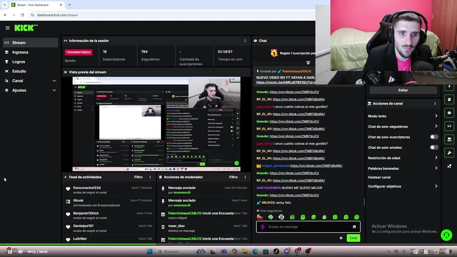The height and width of the screenshot is (257, 457).
Task: Click the KICK logo
Action: pyautogui.click(x=26, y=28)
